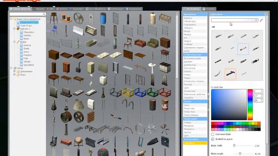Spawn the bathtub prop
Image resolution: width=278 pixels, height=156 pixels.
tap(91, 43)
